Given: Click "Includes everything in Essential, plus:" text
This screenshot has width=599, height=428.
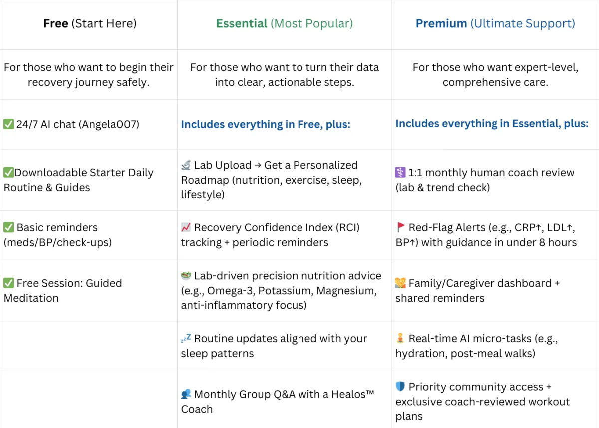Looking at the screenshot, I should [x=492, y=123].
